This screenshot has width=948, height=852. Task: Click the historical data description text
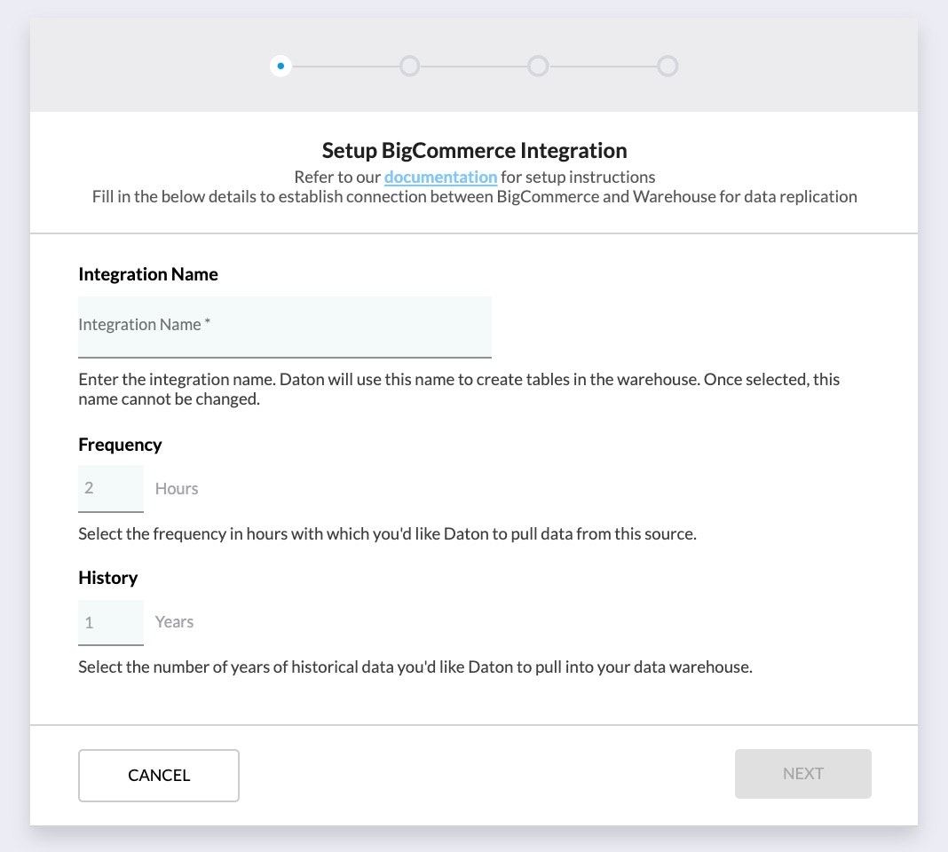[x=415, y=667]
